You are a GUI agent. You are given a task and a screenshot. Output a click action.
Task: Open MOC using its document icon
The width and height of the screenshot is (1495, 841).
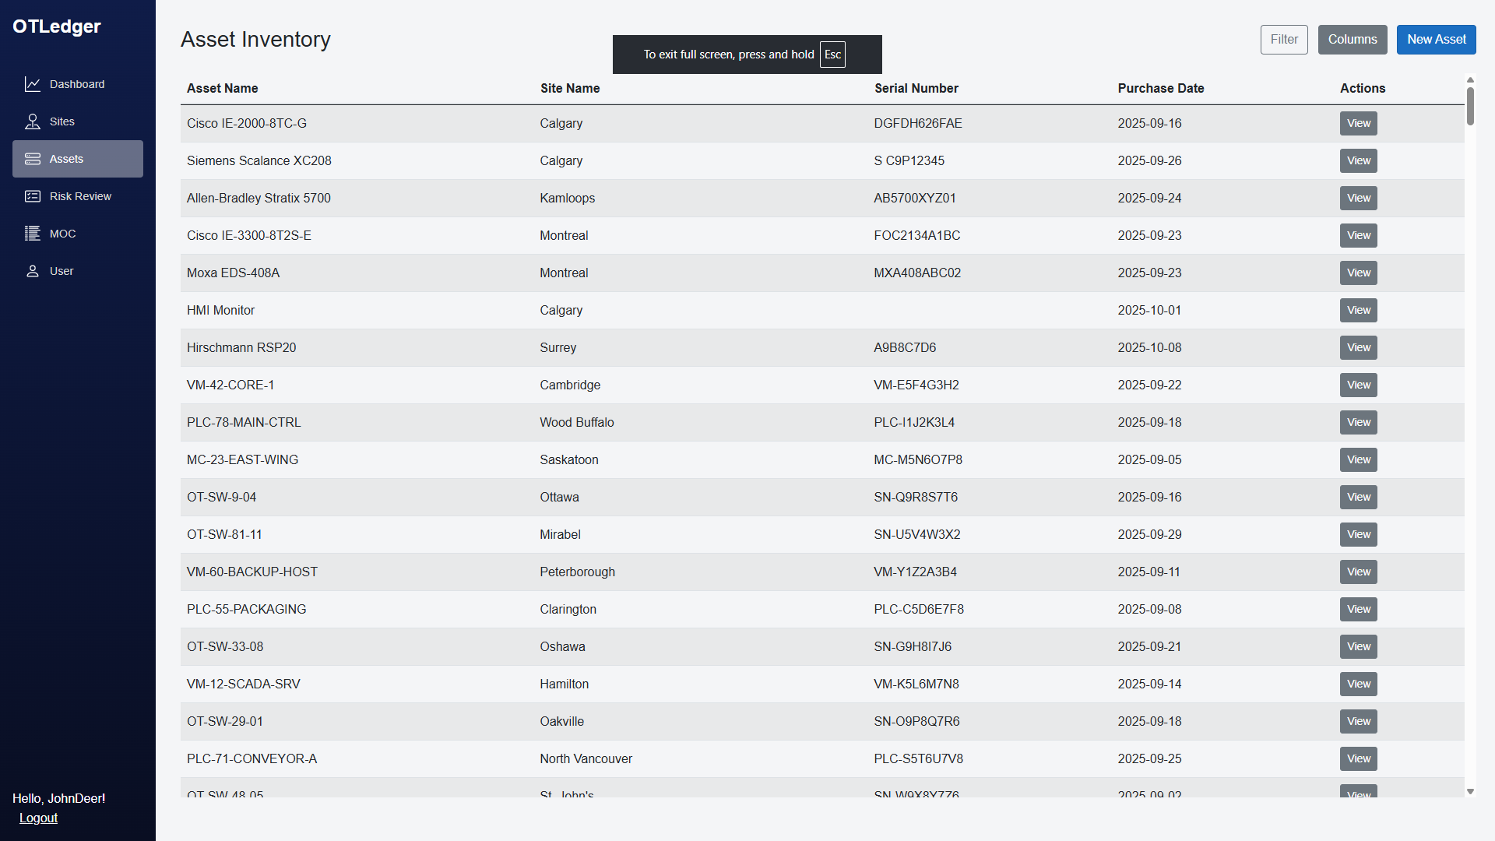(32, 233)
